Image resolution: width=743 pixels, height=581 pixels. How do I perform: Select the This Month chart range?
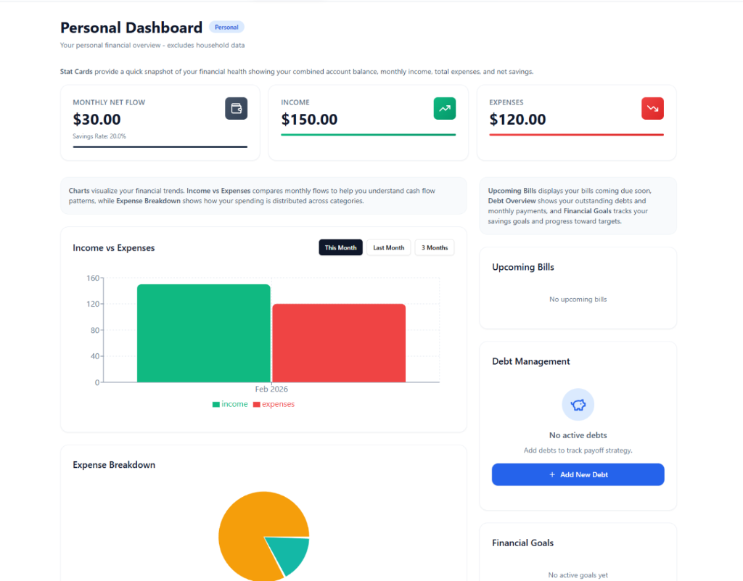(341, 247)
